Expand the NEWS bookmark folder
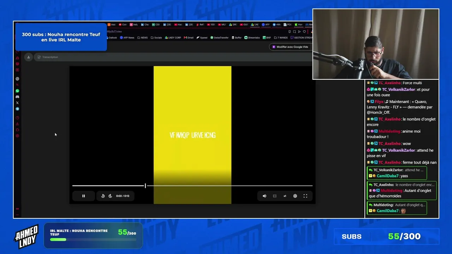The width and height of the screenshot is (452, 254). tap(143, 38)
